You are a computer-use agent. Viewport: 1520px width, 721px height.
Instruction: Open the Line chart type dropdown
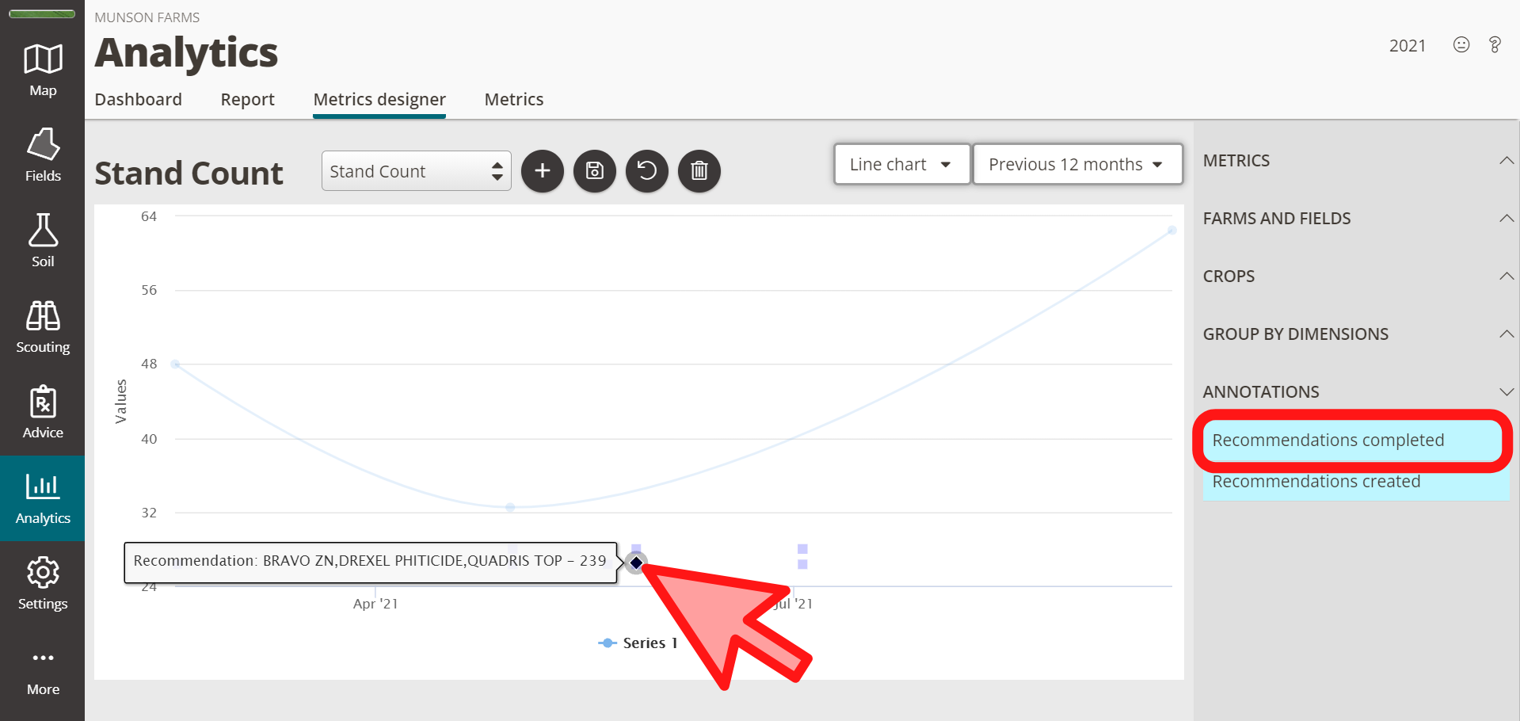click(x=901, y=164)
